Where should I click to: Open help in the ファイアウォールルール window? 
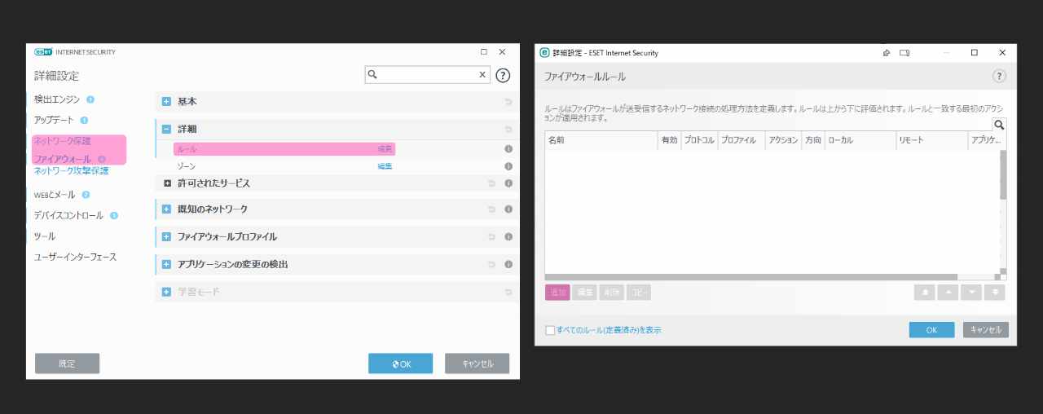point(999,76)
